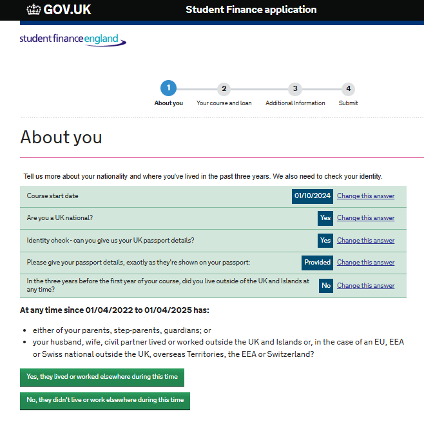Click 'Are you a UK national?' question text
This screenshot has width=424, height=422.
[59, 217]
